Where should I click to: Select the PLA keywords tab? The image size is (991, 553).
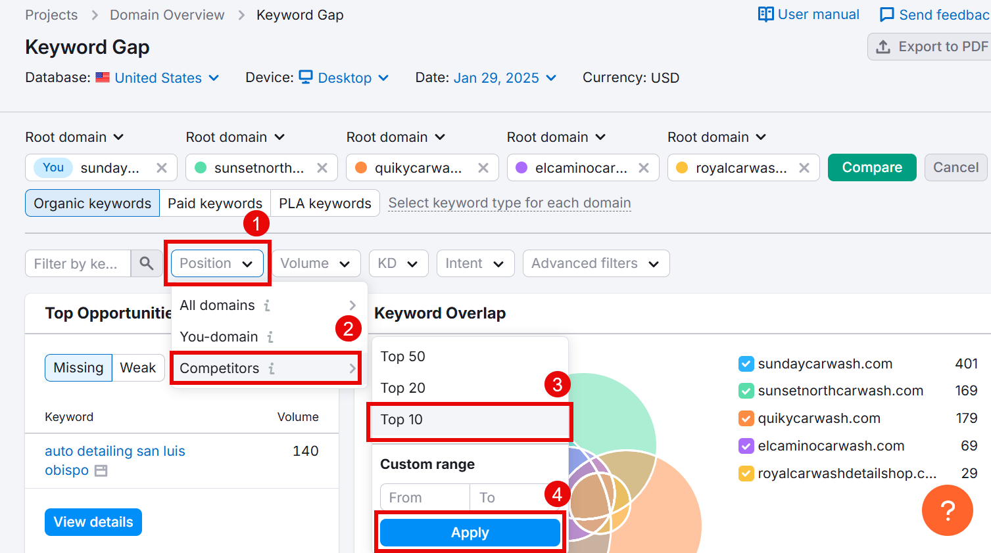pos(325,203)
